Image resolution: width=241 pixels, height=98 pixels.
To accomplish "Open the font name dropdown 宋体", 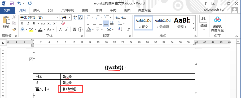I will 39,18.
